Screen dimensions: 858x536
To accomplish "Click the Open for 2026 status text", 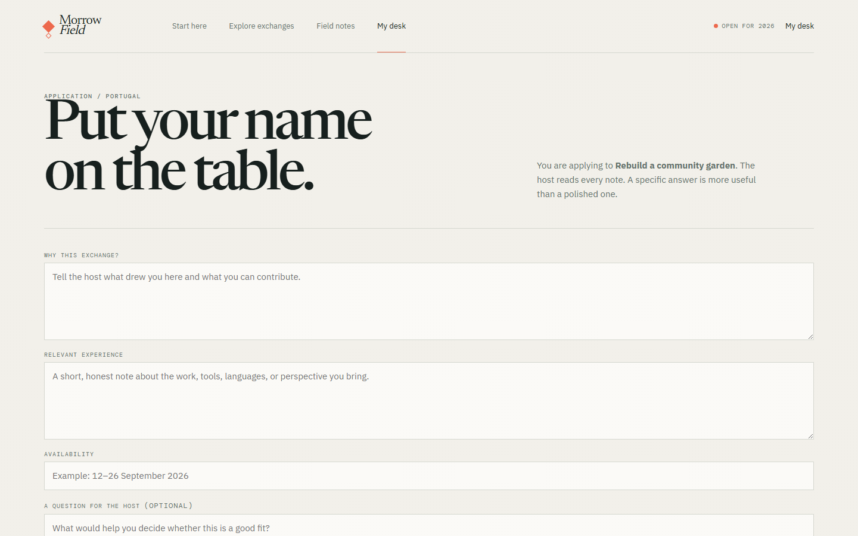I will [748, 26].
